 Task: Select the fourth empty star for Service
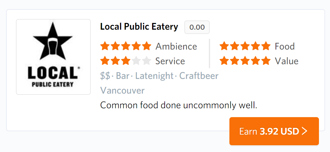pyautogui.click(x=136, y=61)
